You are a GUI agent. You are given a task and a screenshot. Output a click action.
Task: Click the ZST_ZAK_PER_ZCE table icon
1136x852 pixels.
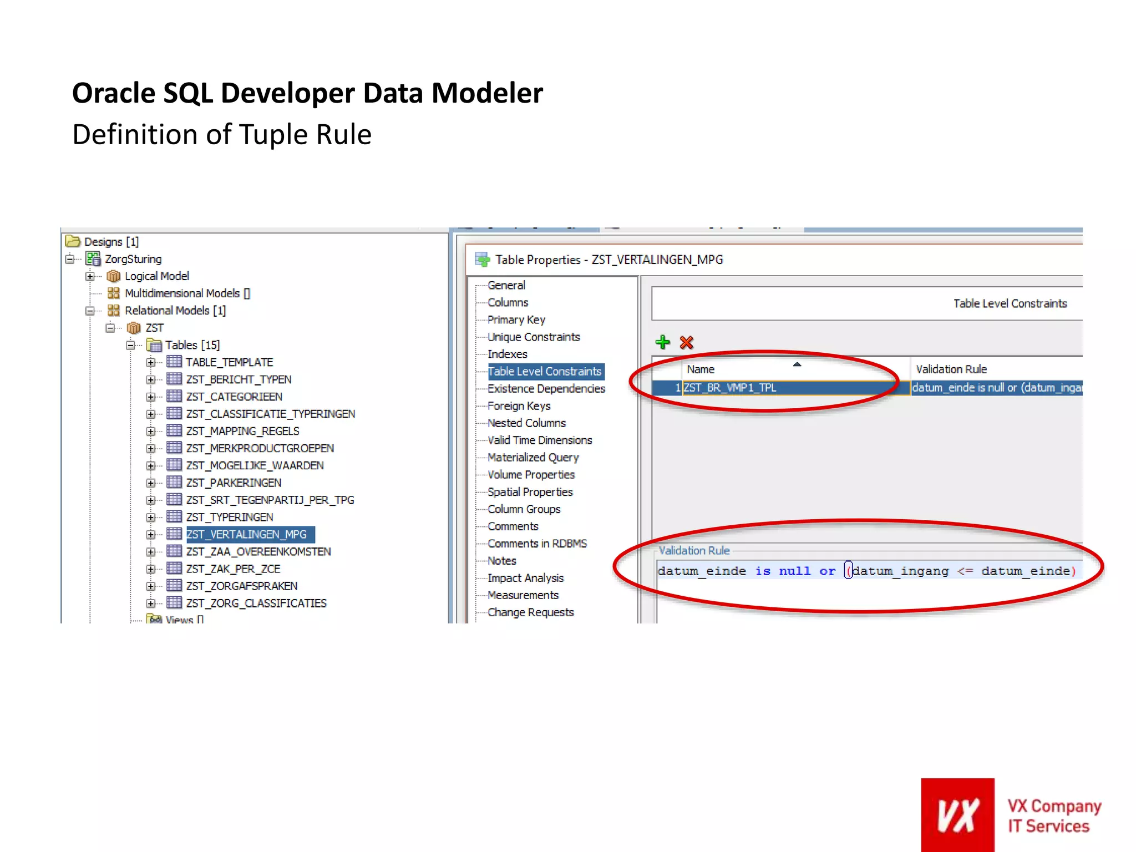(174, 568)
